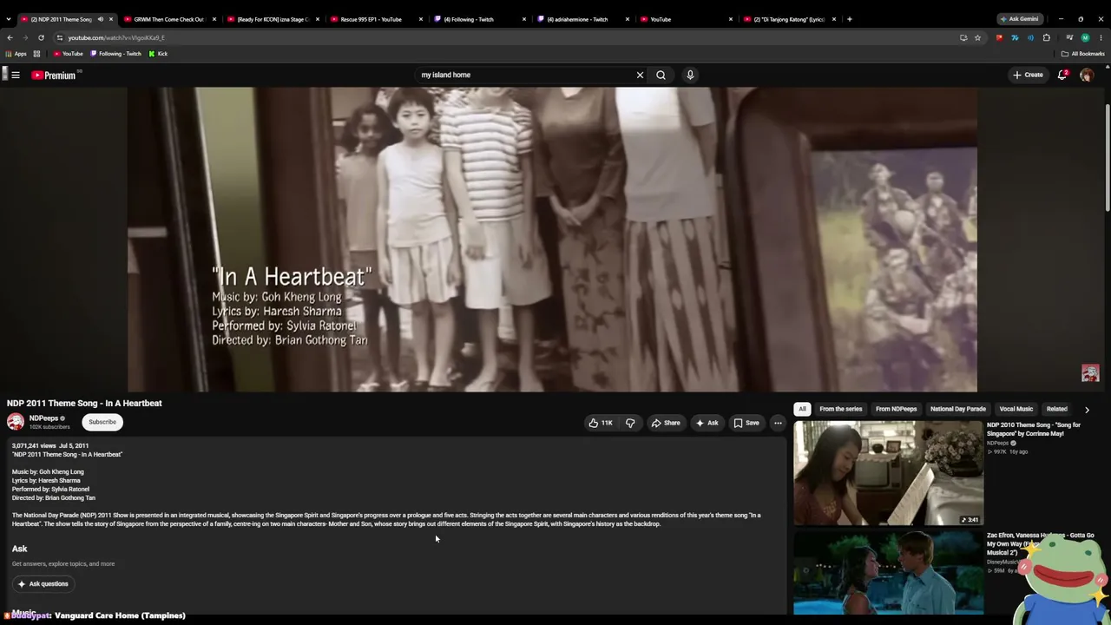The height and width of the screenshot is (625, 1111).
Task: Open the YouTube guide hamburger menu
Action: click(16, 75)
